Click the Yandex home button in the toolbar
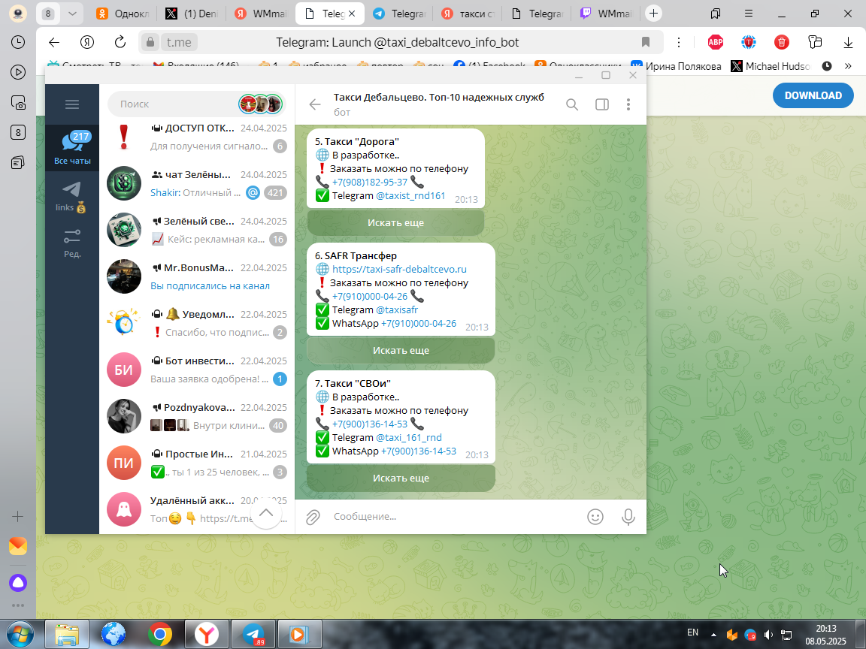Screen dimensions: 866x649 point(86,42)
